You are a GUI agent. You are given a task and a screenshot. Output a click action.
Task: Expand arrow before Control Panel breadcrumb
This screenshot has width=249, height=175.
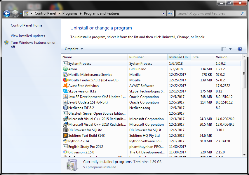(32, 13)
